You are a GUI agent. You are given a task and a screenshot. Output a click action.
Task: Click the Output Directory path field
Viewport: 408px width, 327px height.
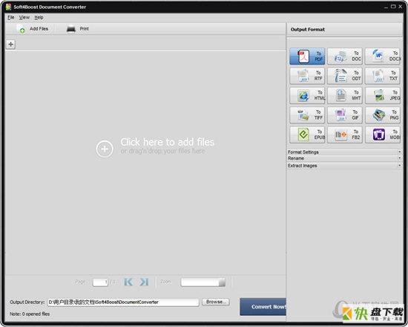123,302
